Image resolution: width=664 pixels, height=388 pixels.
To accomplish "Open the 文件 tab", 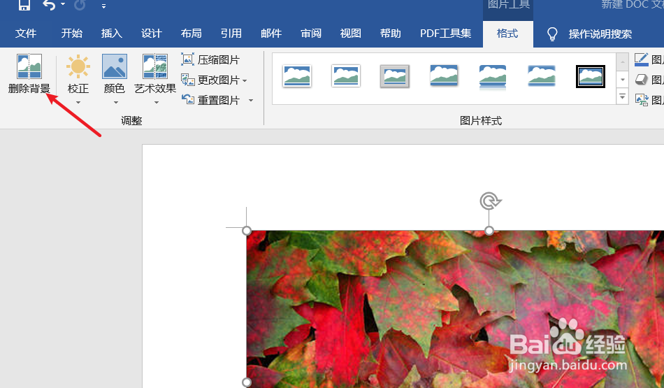I will point(26,34).
